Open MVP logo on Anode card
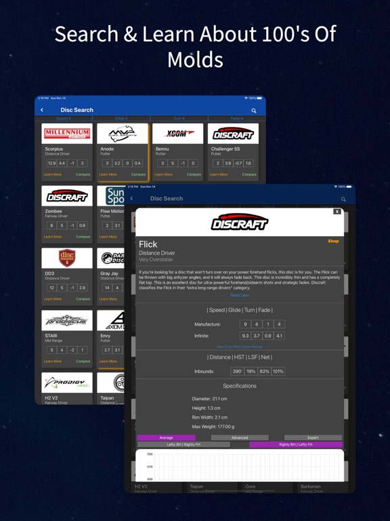 [123, 134]
